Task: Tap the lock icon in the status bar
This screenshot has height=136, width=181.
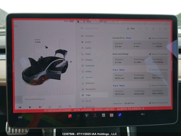Action: (x=78, y=22)
